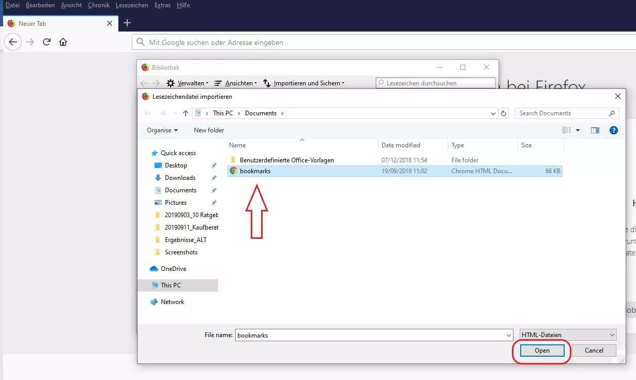The height and width of the screenshot is (380, 636).
Task: Reload the Firefox page
Action: pos(47,42)
